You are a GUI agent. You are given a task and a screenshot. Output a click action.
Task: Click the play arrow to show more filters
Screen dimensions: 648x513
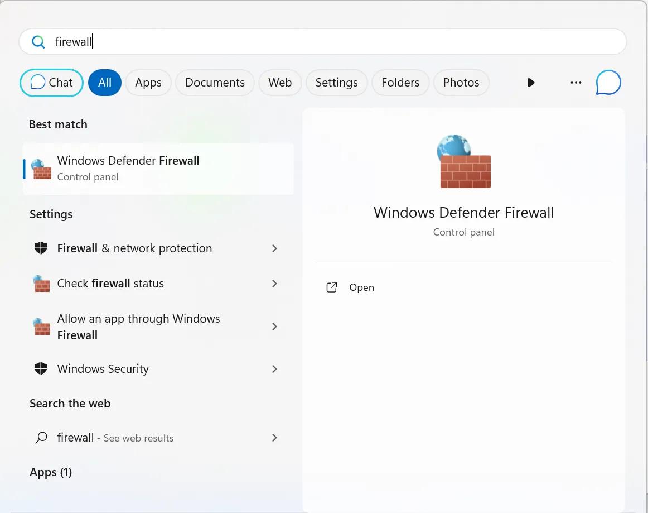pyautogui.click(x=531, y=83)
